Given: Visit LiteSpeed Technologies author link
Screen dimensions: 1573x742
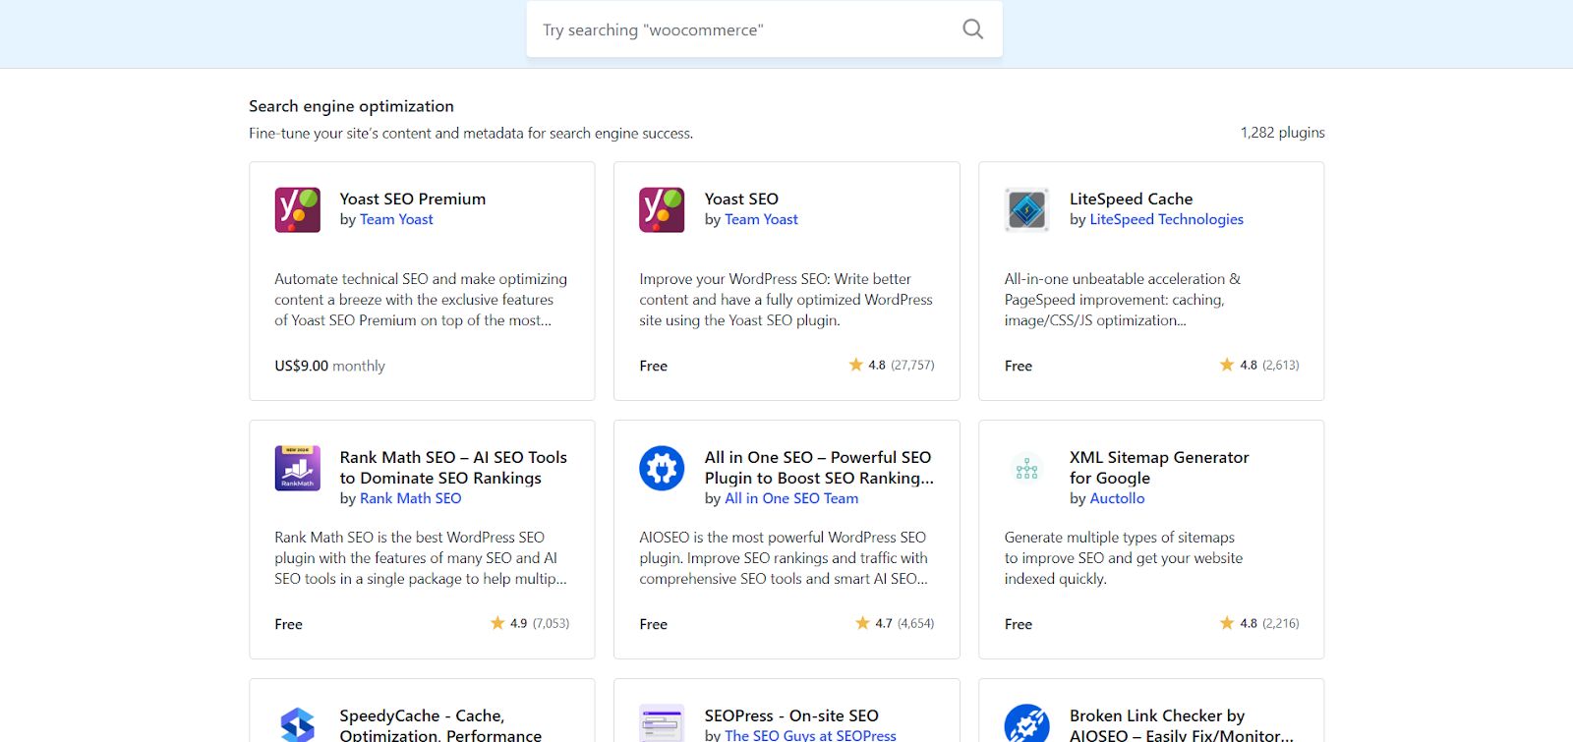Looking at the screenshot, I should tap(1166, 219).
